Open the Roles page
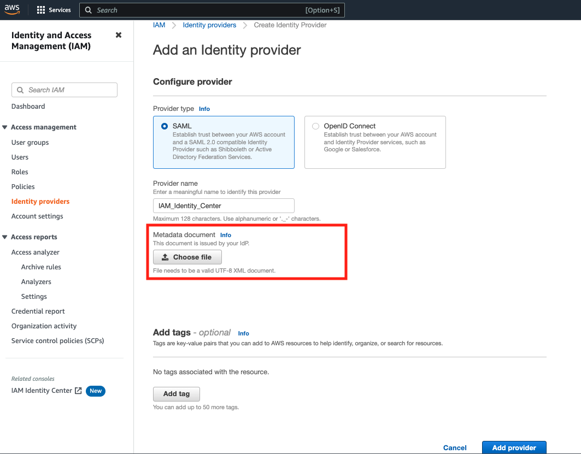 coord(20,172)
